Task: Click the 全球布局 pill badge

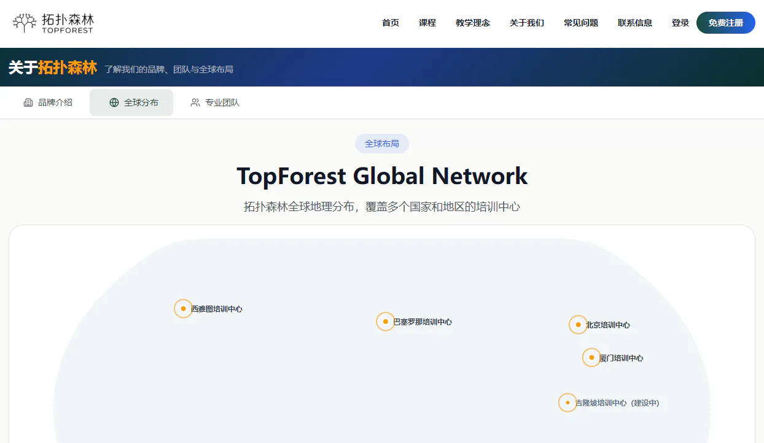Action: click(x=382, y=144)
